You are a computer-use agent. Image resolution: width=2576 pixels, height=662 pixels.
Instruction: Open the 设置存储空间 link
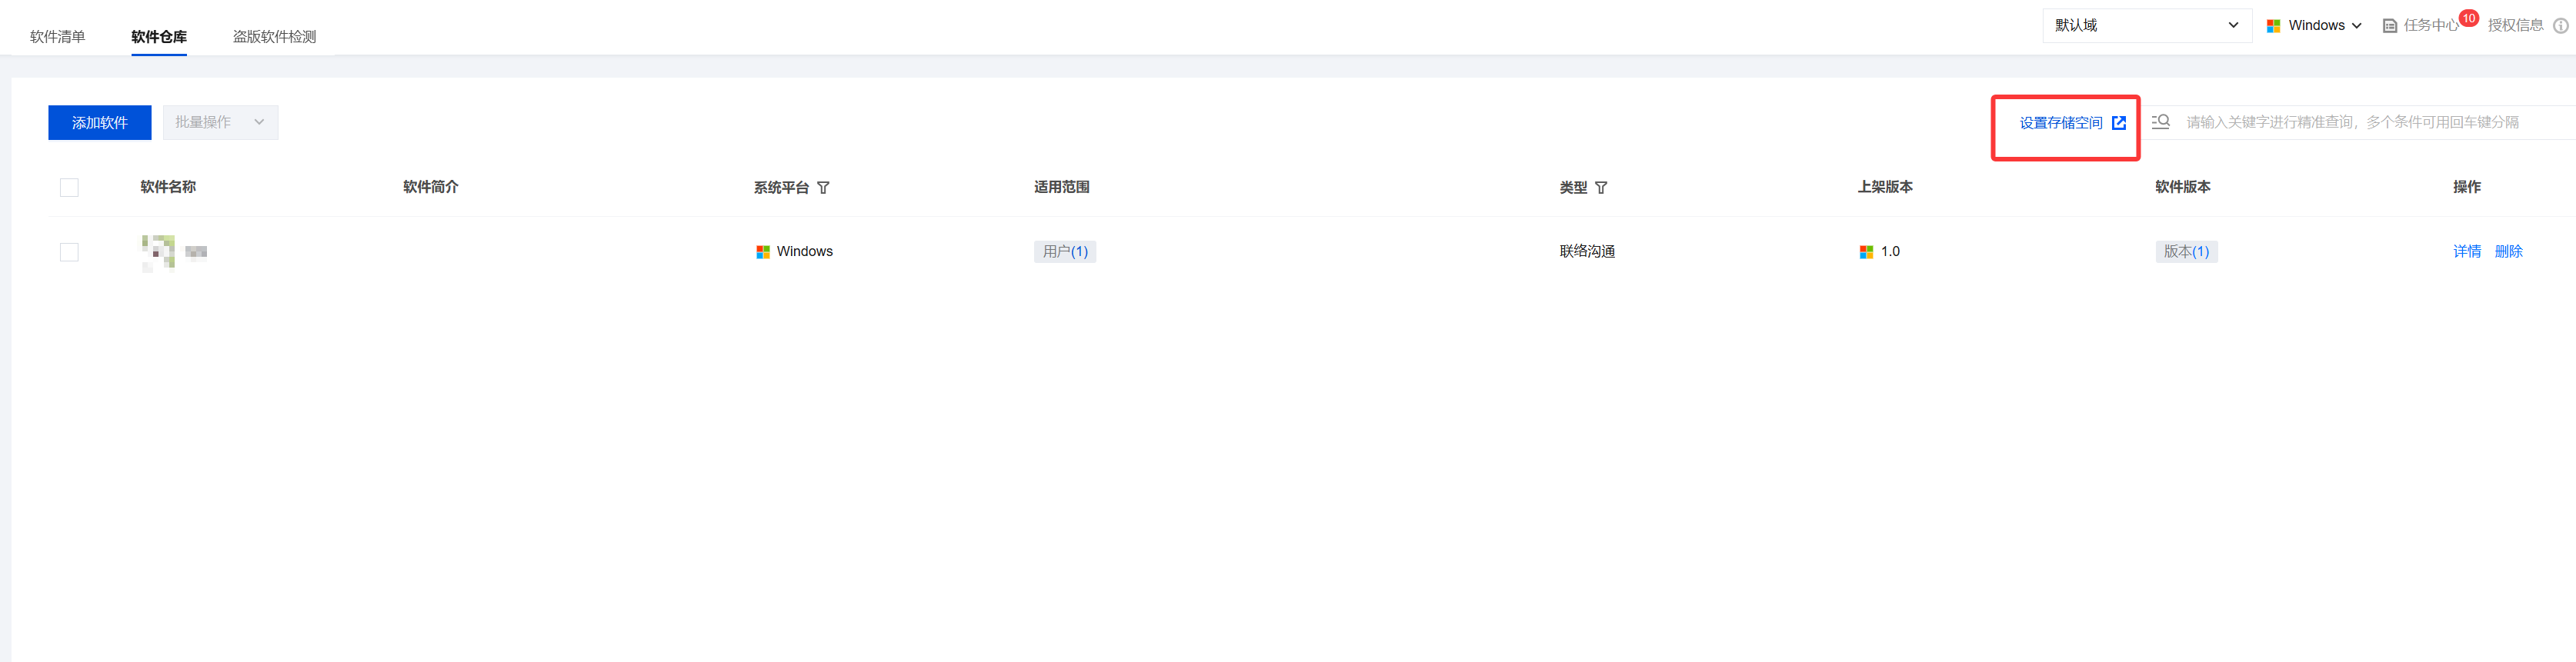click(2072, 123)
